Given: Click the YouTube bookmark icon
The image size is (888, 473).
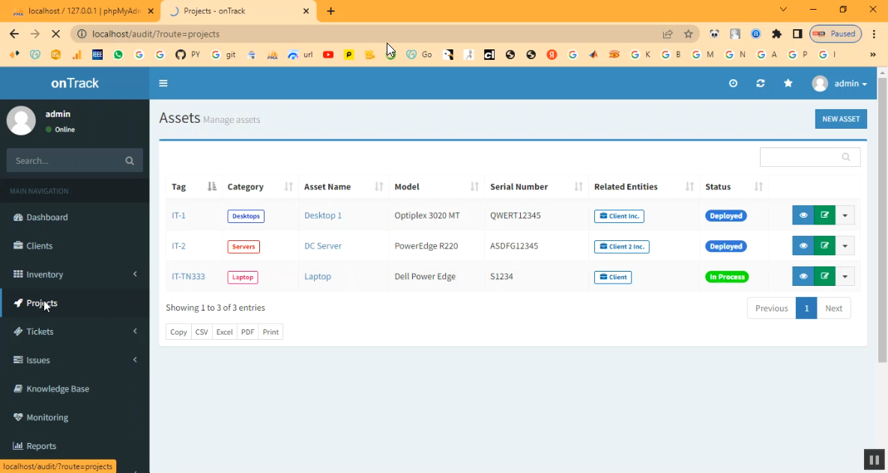Looking at the screenshot, I should coord(328,55).
